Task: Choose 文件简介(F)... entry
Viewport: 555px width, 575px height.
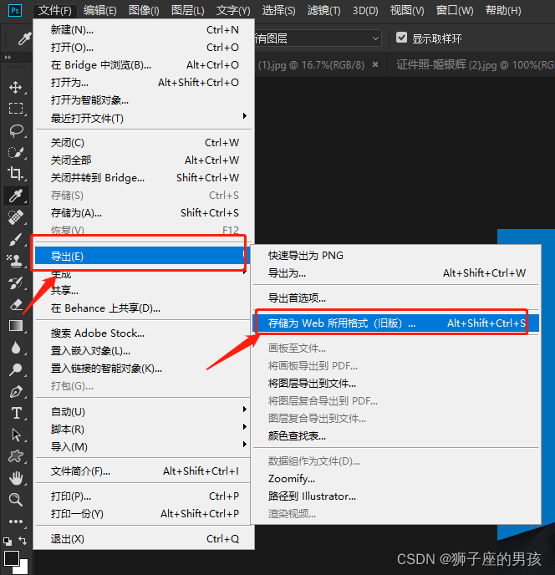Action: click(x=144, y=471)
